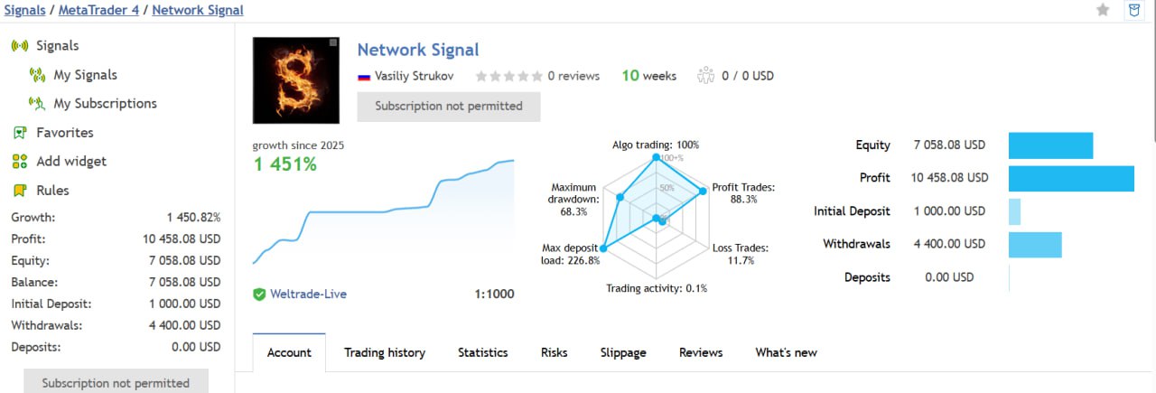The image size is (1156, 393).
Task: Click the green verified shield beside Weltrade-Live
Action: click(259, 295)
